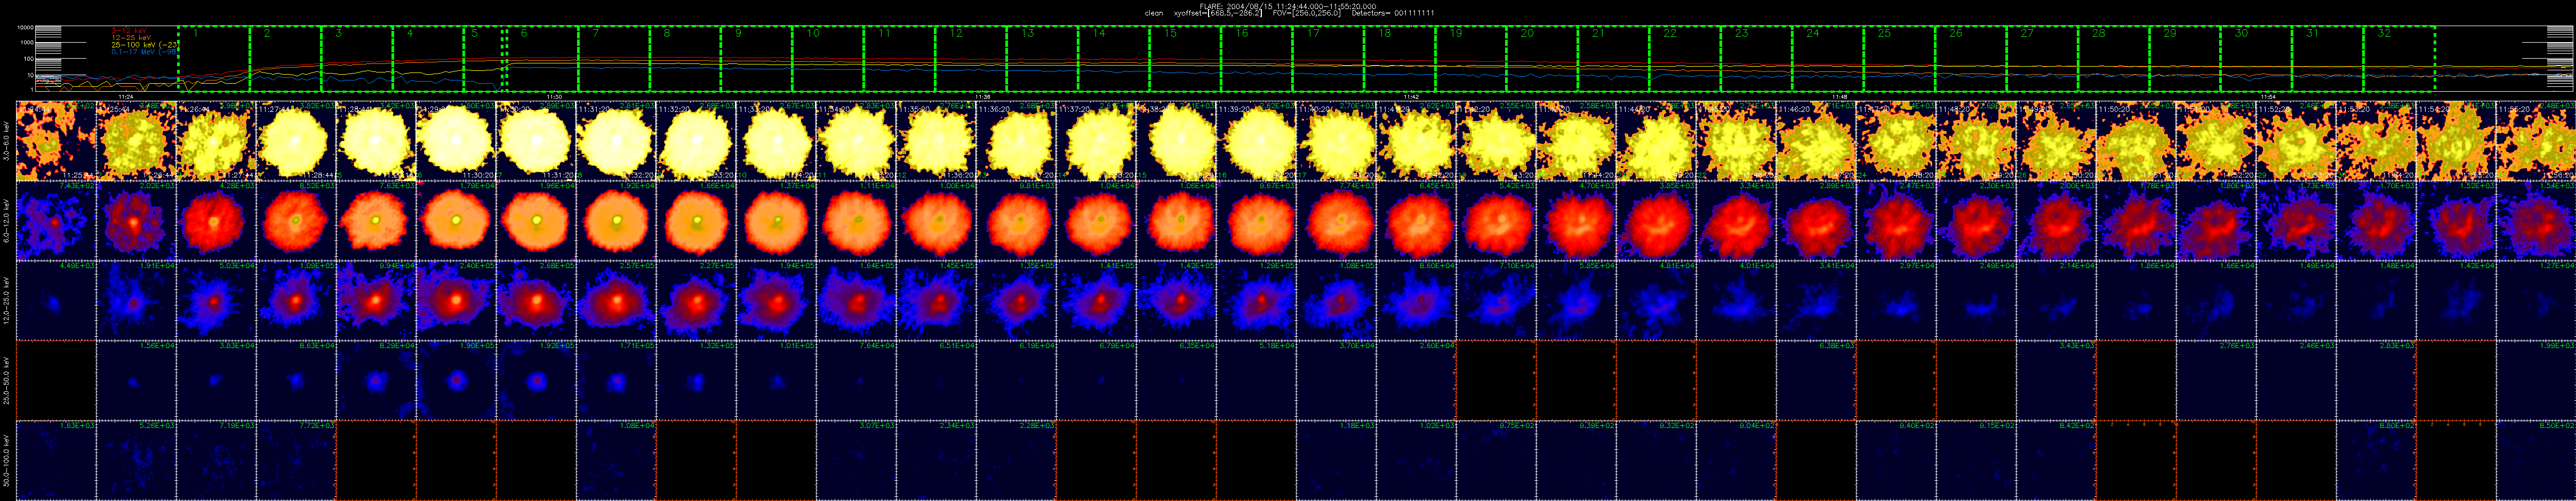The image size is (2576, 501).
Task: Open the 3.0-6.0 keV image starting 11:30:20
Action: 537,141
